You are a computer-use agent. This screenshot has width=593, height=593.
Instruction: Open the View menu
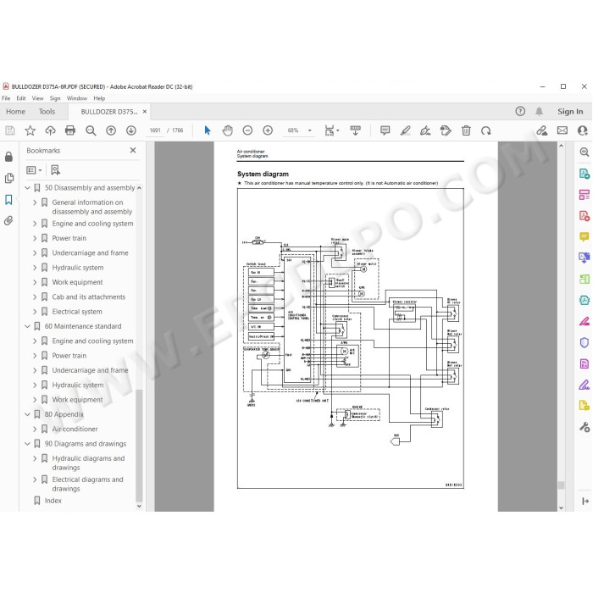37,98
